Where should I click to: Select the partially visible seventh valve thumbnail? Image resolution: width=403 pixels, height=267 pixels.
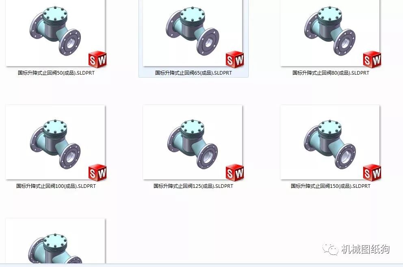(x=55, y=241)
